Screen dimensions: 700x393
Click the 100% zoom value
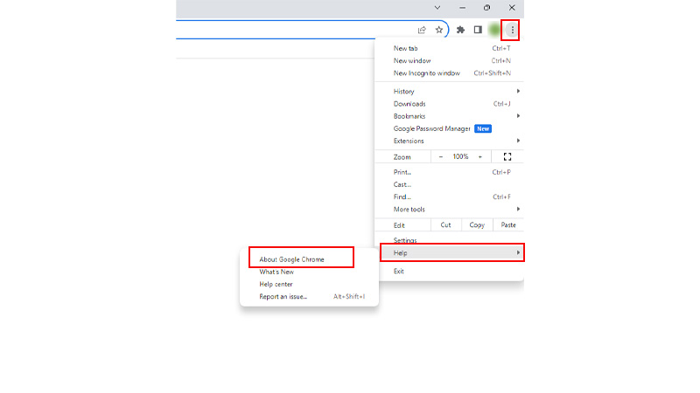pos(460,157)
